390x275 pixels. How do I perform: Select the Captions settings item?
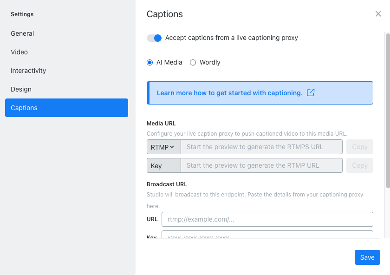click(x=66, y=108)
